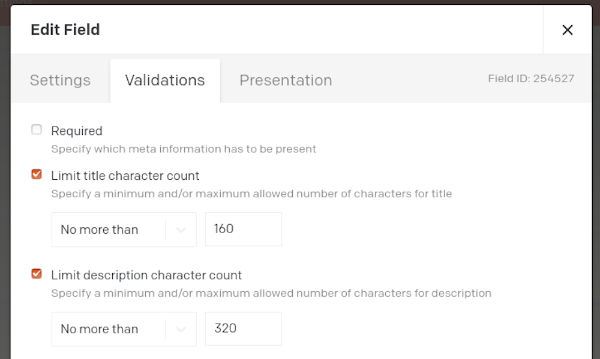Click the title character limit hint text

(x=251, y=194)
